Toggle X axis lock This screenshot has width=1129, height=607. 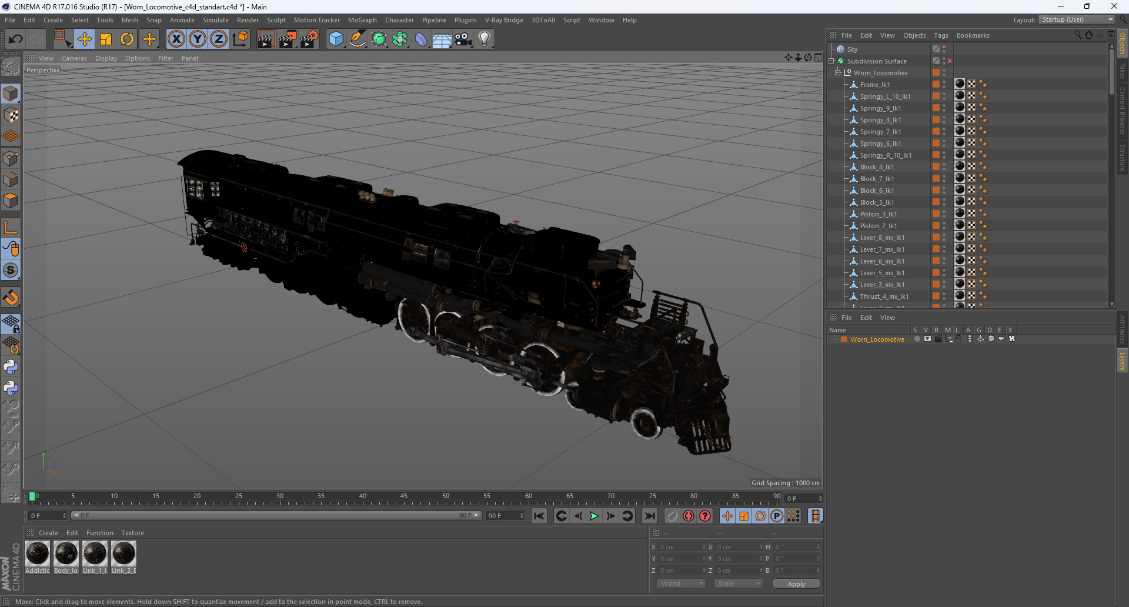[x=176, y=39]
